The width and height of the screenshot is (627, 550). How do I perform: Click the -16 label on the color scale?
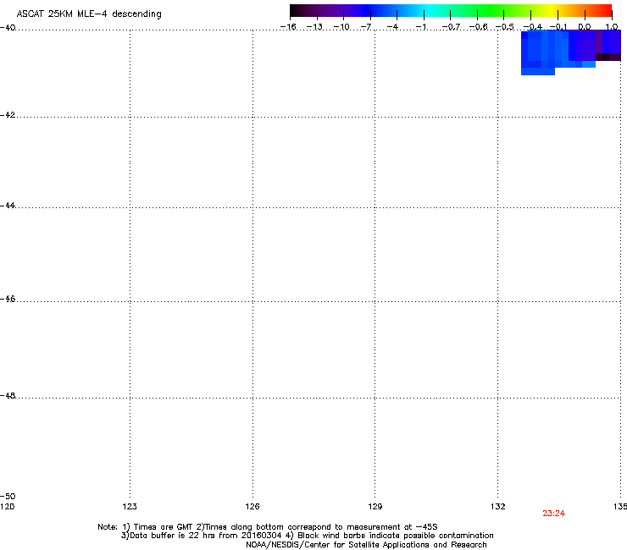[x=288, y=27]
